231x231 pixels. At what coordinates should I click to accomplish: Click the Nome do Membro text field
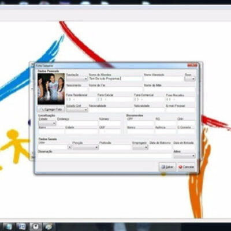tap(115, 79)
